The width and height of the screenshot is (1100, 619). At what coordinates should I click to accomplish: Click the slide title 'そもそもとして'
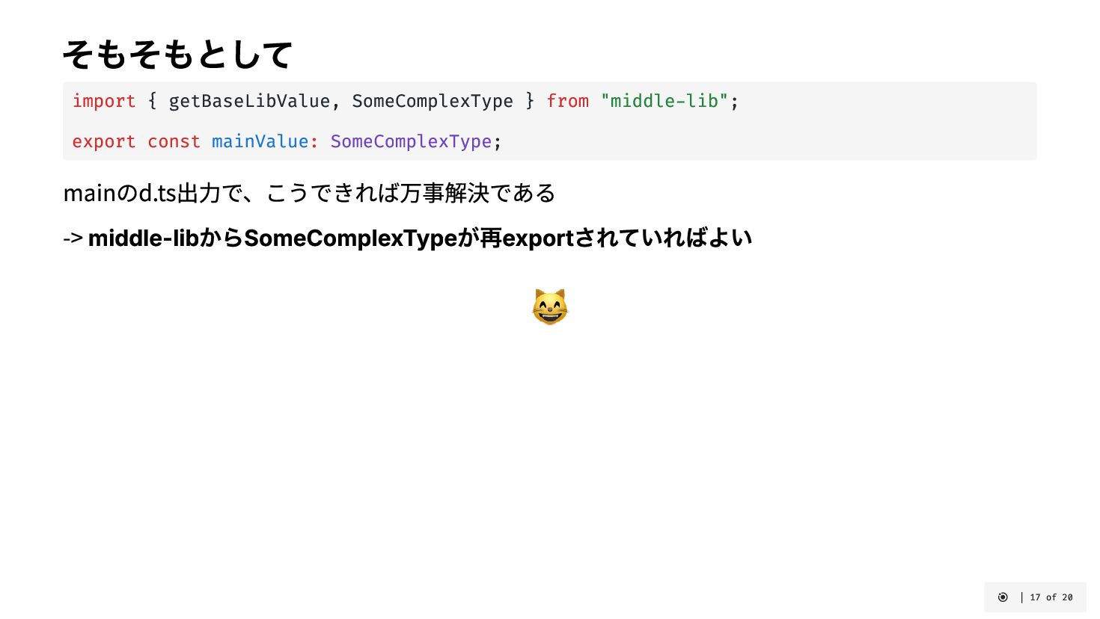(x=178, y=55)
